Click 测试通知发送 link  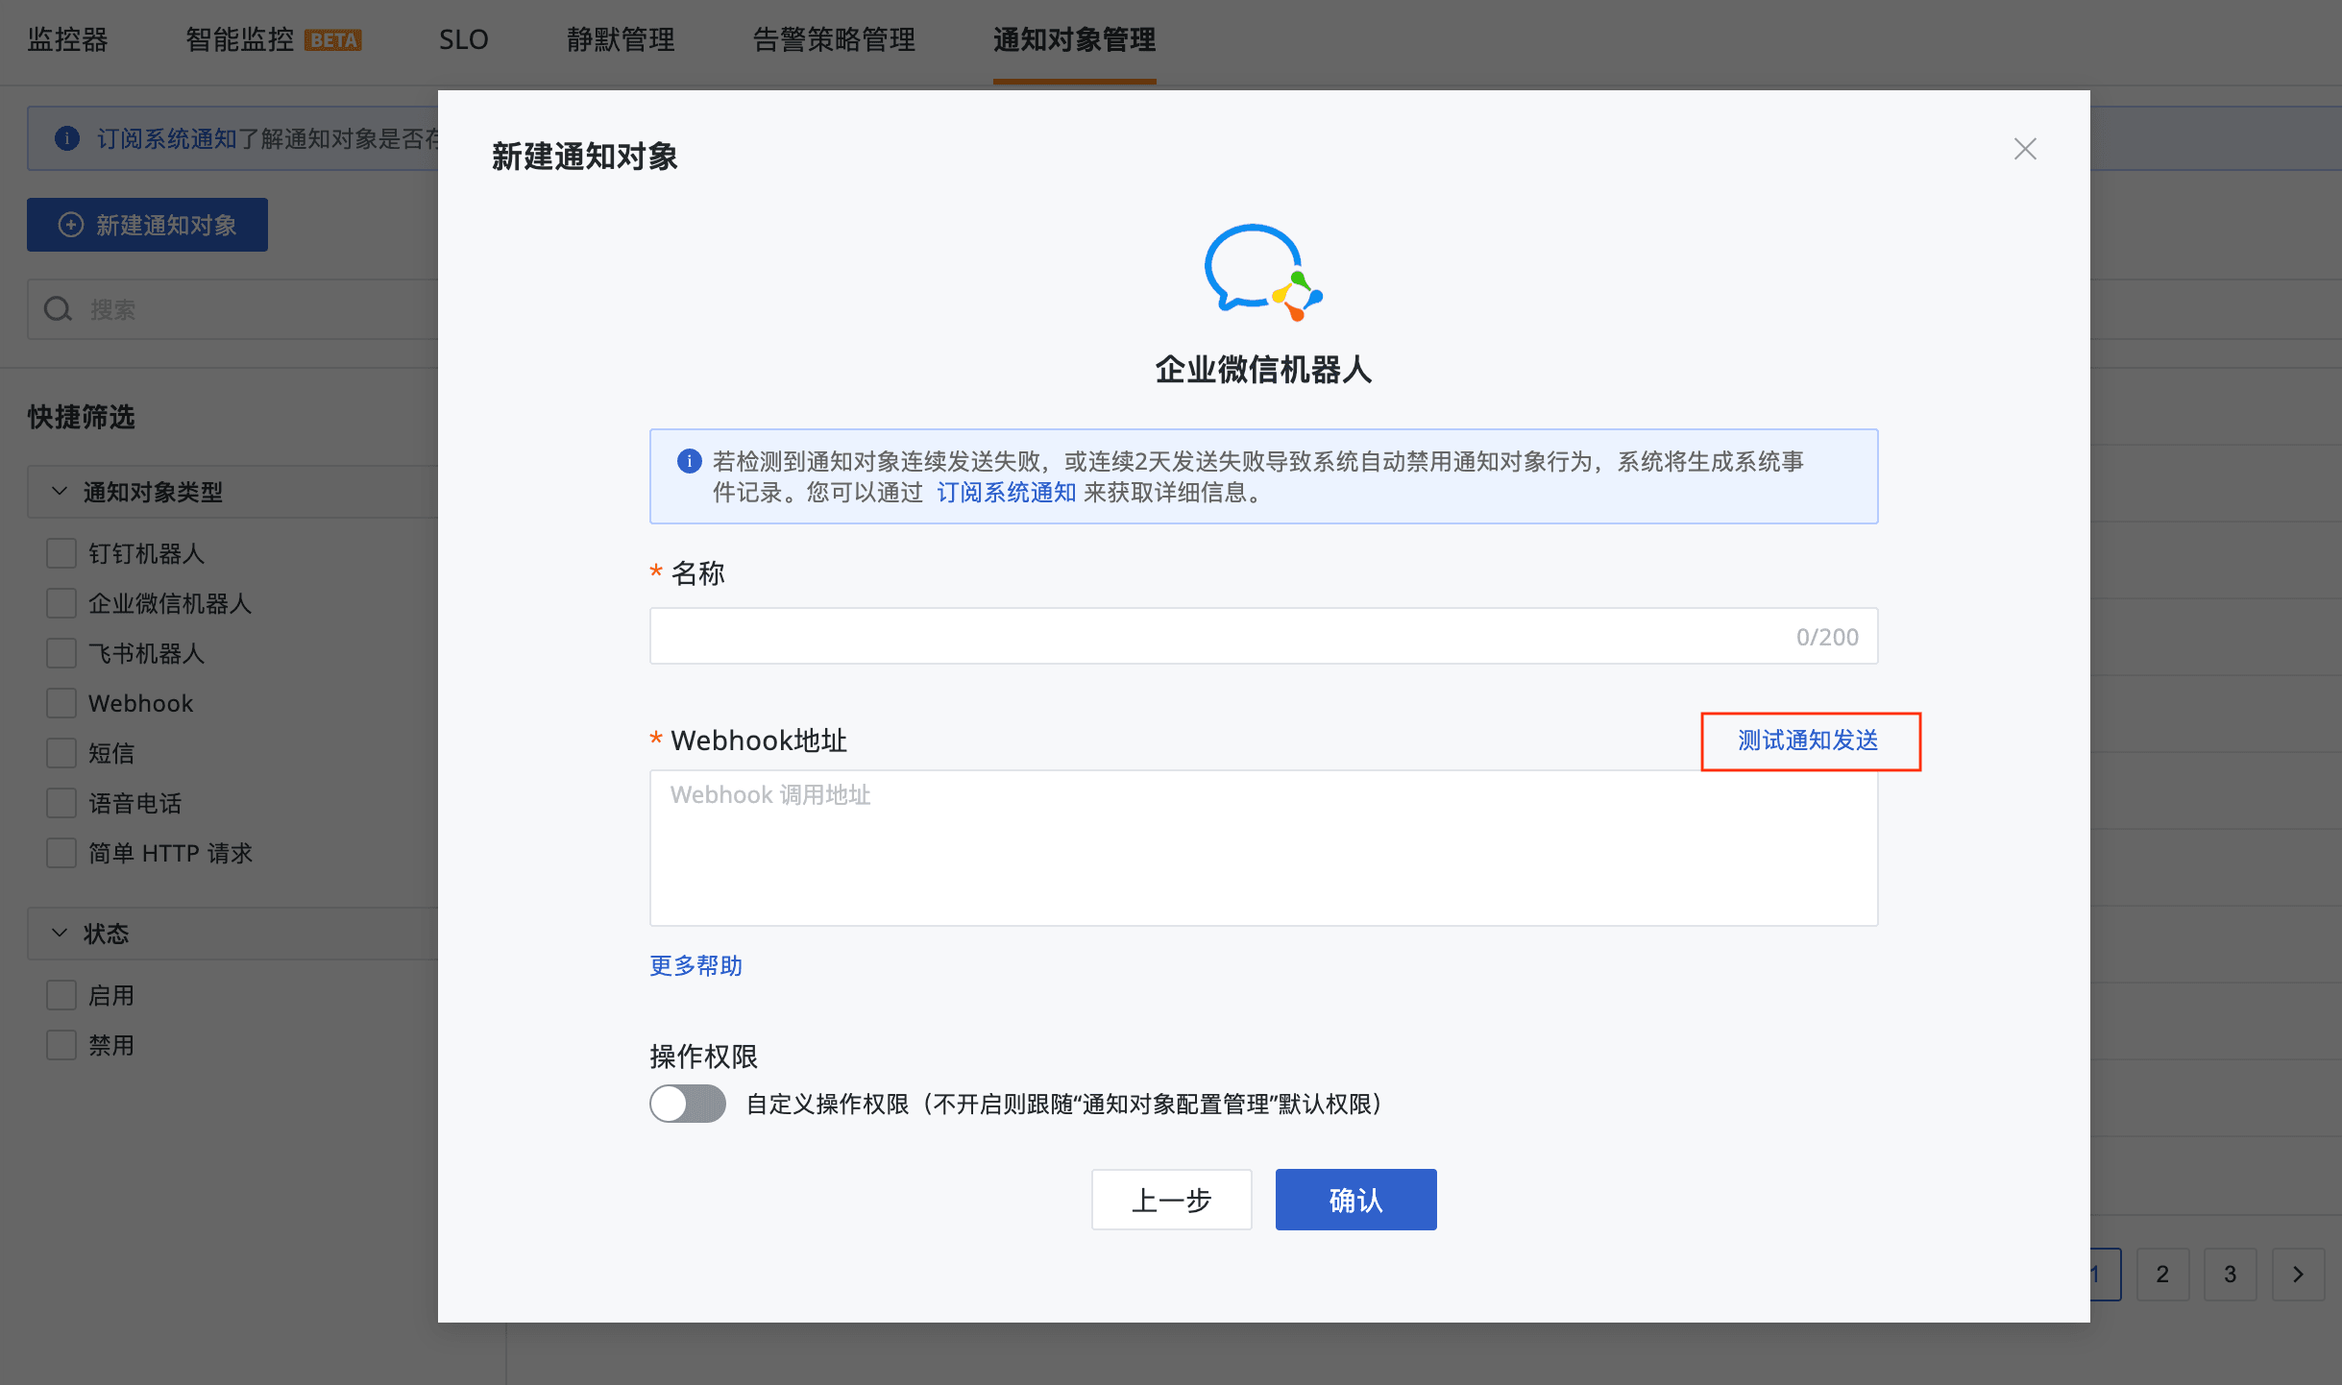click(1808, 741)
